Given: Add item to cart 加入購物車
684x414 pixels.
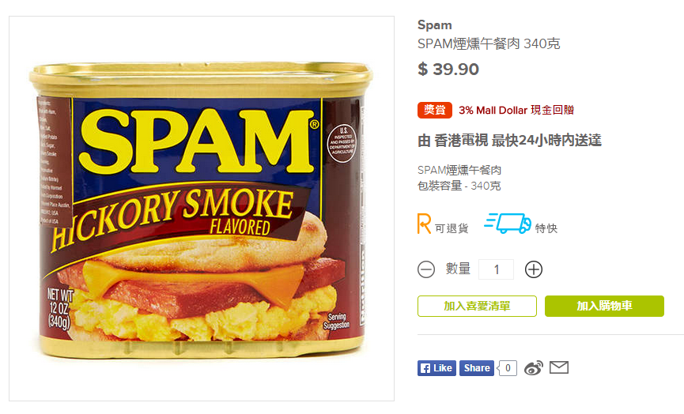Looking at the screenshot, I should coord(604,306).
